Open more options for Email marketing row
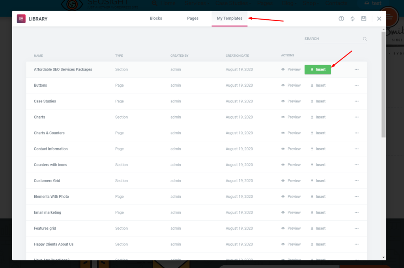The height and width of the screenshot is (268, 404). 357,213
